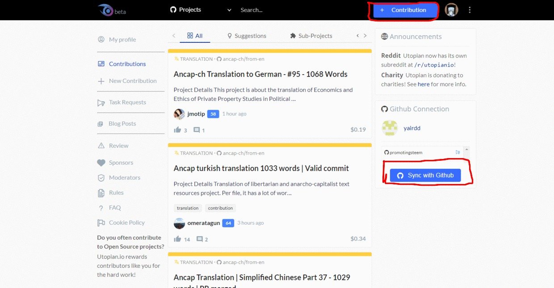This screenshot has height=288, width=554.
Task: Open comments on the German translation post
Action: point(197,130)
